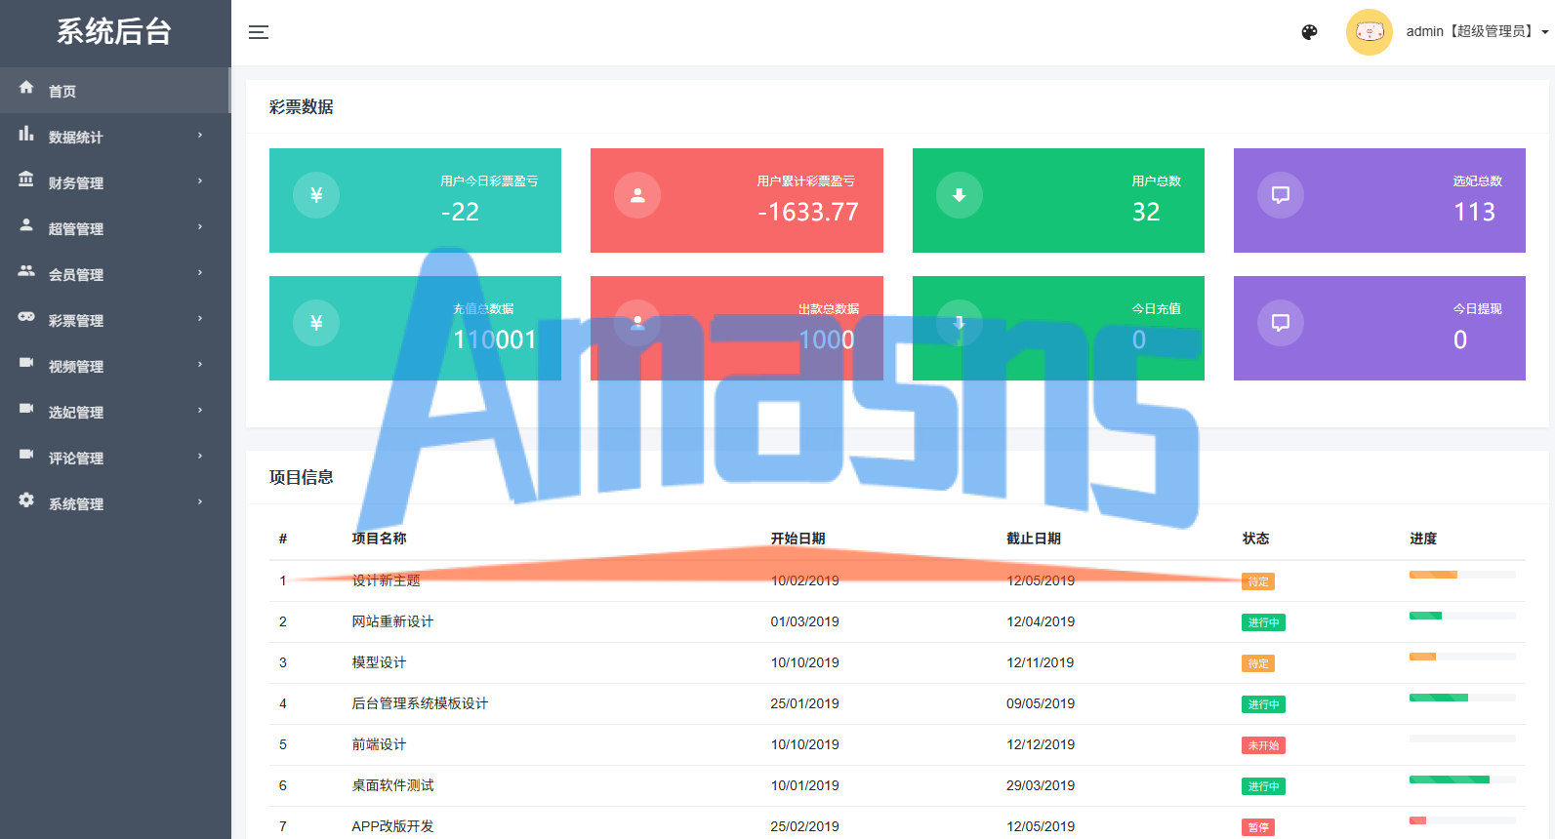Expand the 会员管理 submenu arrow
Screen dimensions: 1555x839
tap(200, 273)
